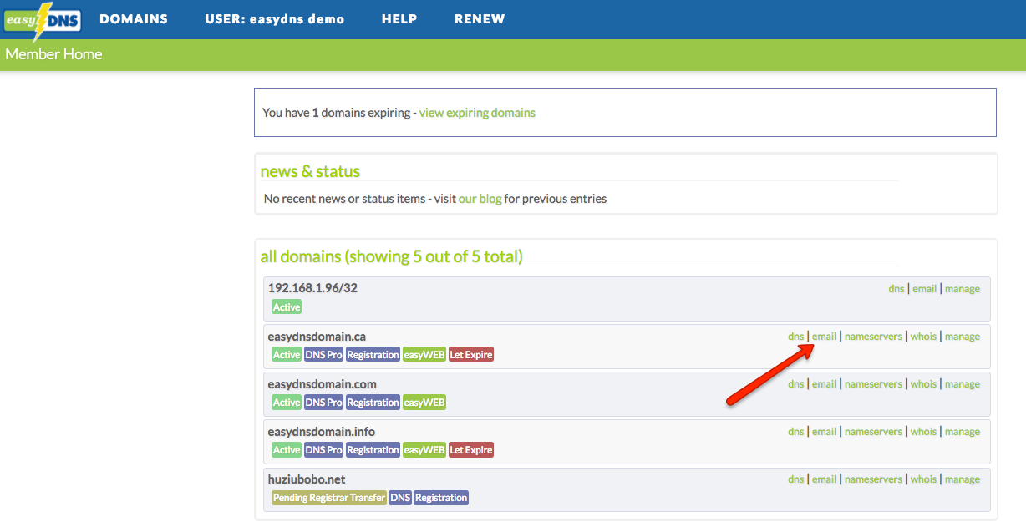
Task: Click the Registration badge for easydnsdomain.info
Action: click(x=373, y=450)
